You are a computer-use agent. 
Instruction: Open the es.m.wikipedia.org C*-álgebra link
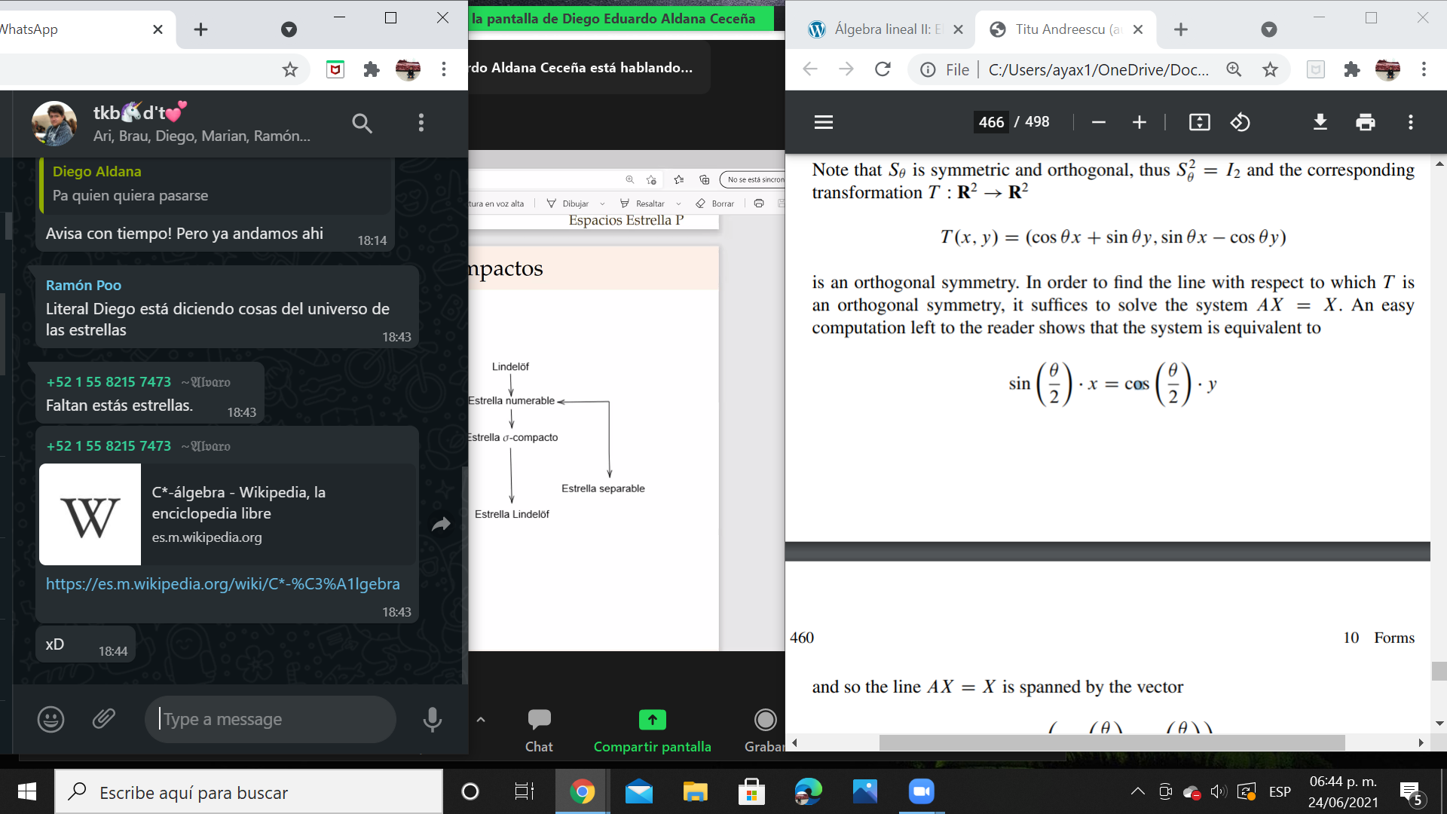(x=222, y=584)
